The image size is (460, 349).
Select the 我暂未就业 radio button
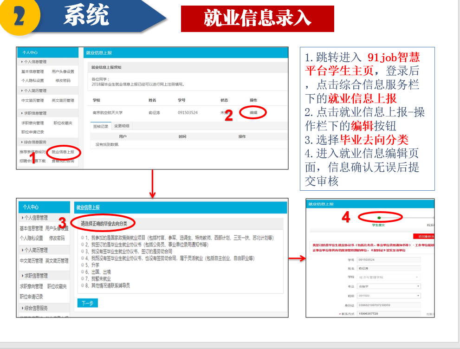tap(83, 279)
